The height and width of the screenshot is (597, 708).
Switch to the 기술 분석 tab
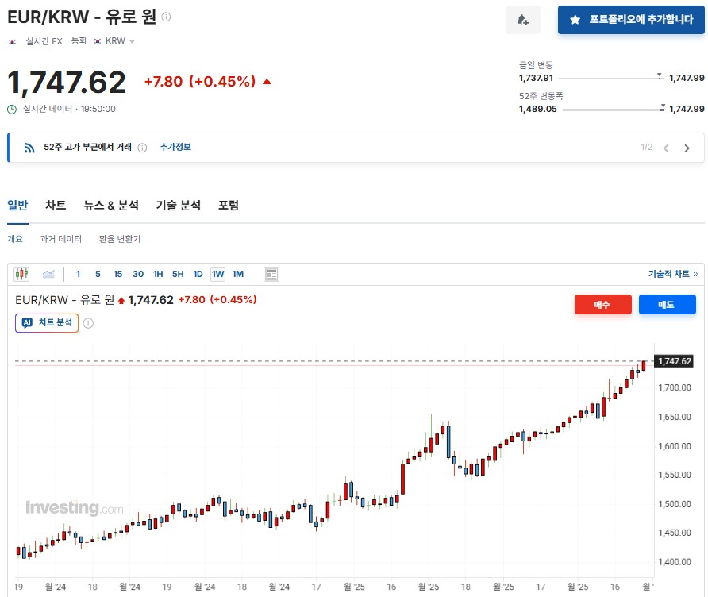click(178, 205)
